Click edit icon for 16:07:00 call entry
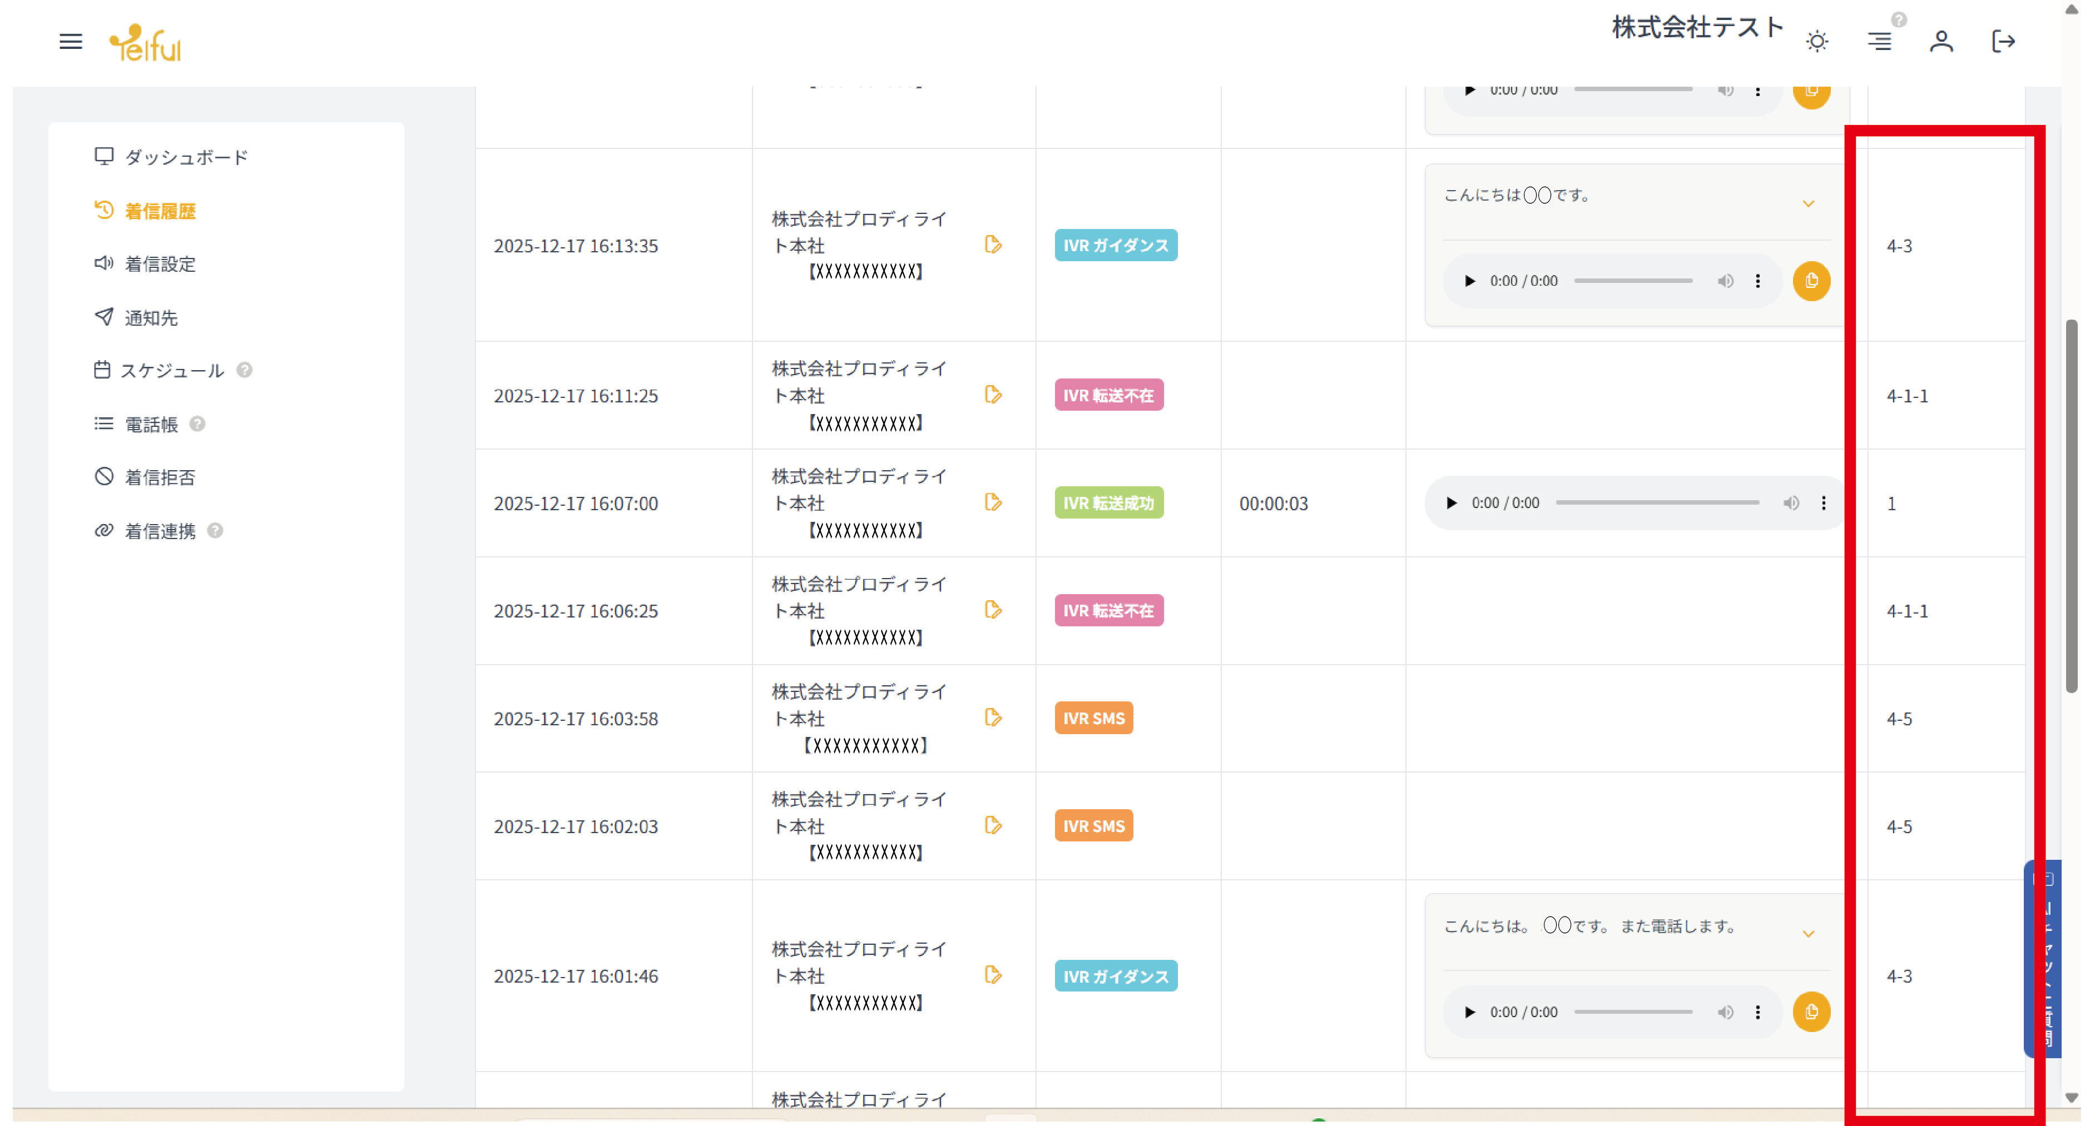This screenshot has height=1126, width=2095. click(992, 502)
